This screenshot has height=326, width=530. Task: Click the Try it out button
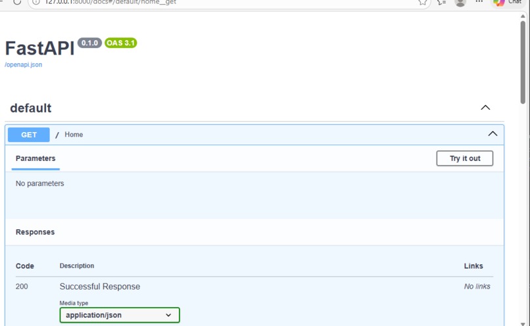click(465, 158)
